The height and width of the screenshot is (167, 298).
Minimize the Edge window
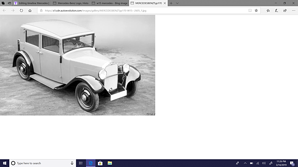[276, 3]
